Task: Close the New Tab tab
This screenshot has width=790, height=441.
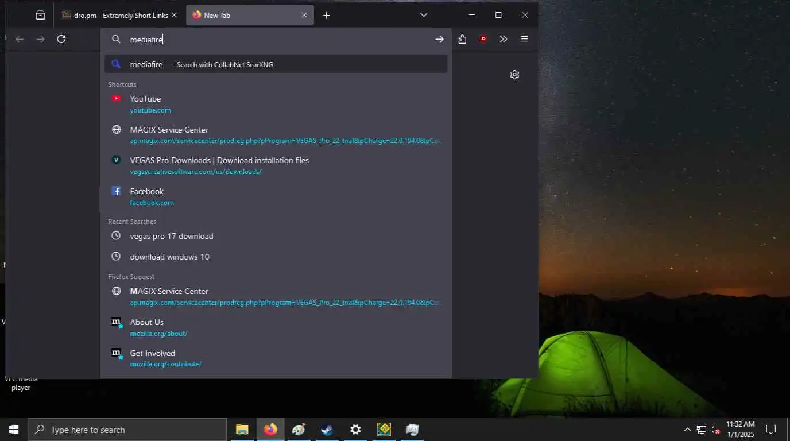Action: pos(304,16)
